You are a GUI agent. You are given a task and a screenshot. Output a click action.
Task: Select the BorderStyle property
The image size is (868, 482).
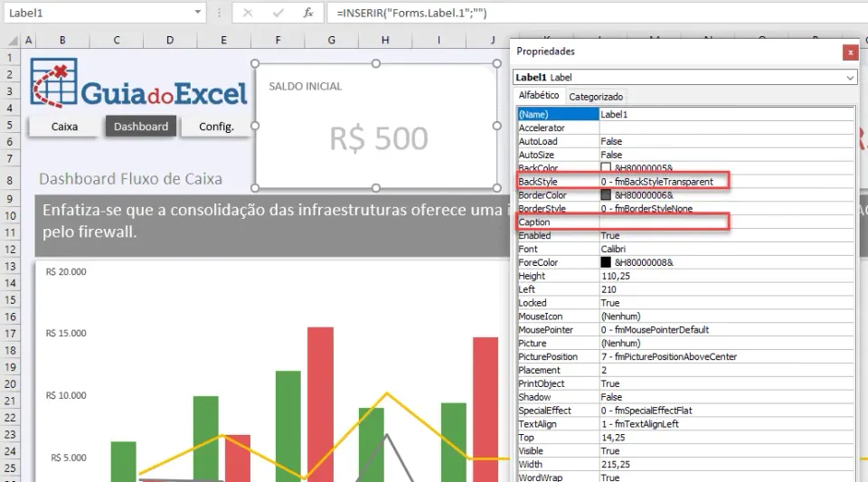click(685, 209)
